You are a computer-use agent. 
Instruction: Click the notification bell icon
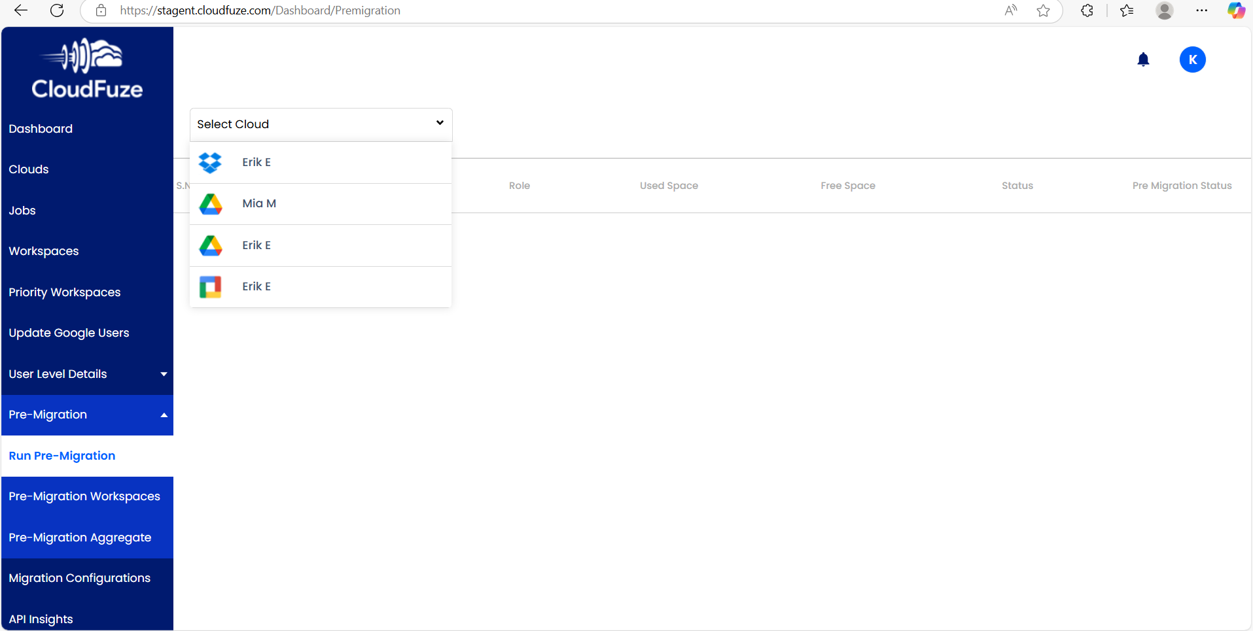(x=1143, y=60)
